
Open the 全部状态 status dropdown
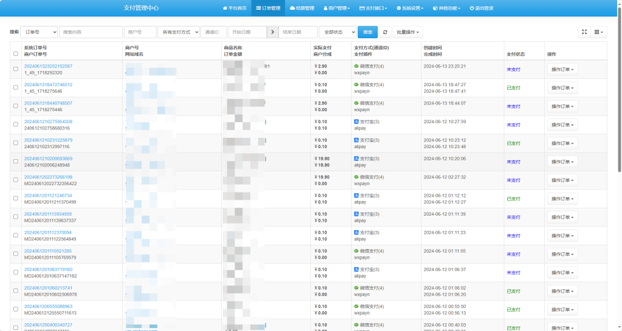337,32
